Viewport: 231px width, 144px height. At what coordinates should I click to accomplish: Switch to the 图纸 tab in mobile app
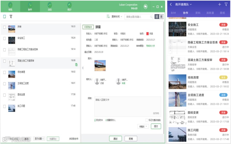pyautogui.click(x=222, y=13)
